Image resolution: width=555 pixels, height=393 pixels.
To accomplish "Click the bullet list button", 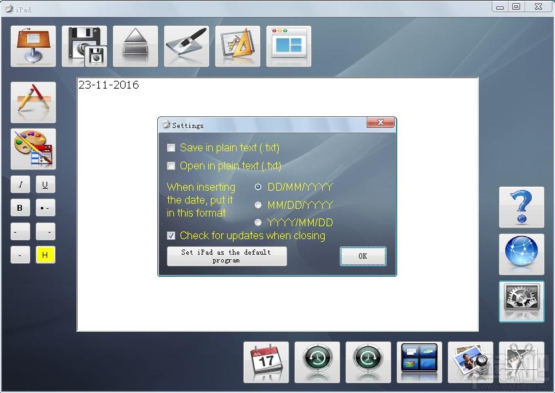I will [x=45, y=207].
